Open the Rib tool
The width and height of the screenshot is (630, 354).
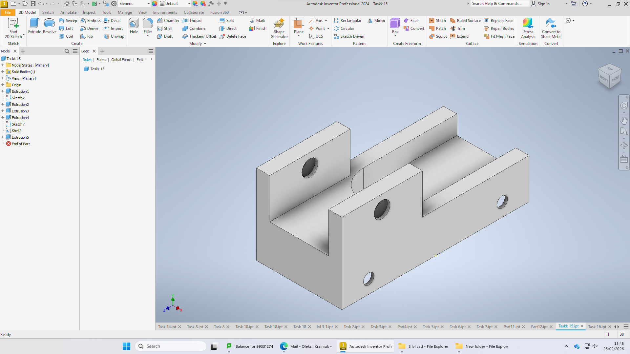tap(87, 36)
